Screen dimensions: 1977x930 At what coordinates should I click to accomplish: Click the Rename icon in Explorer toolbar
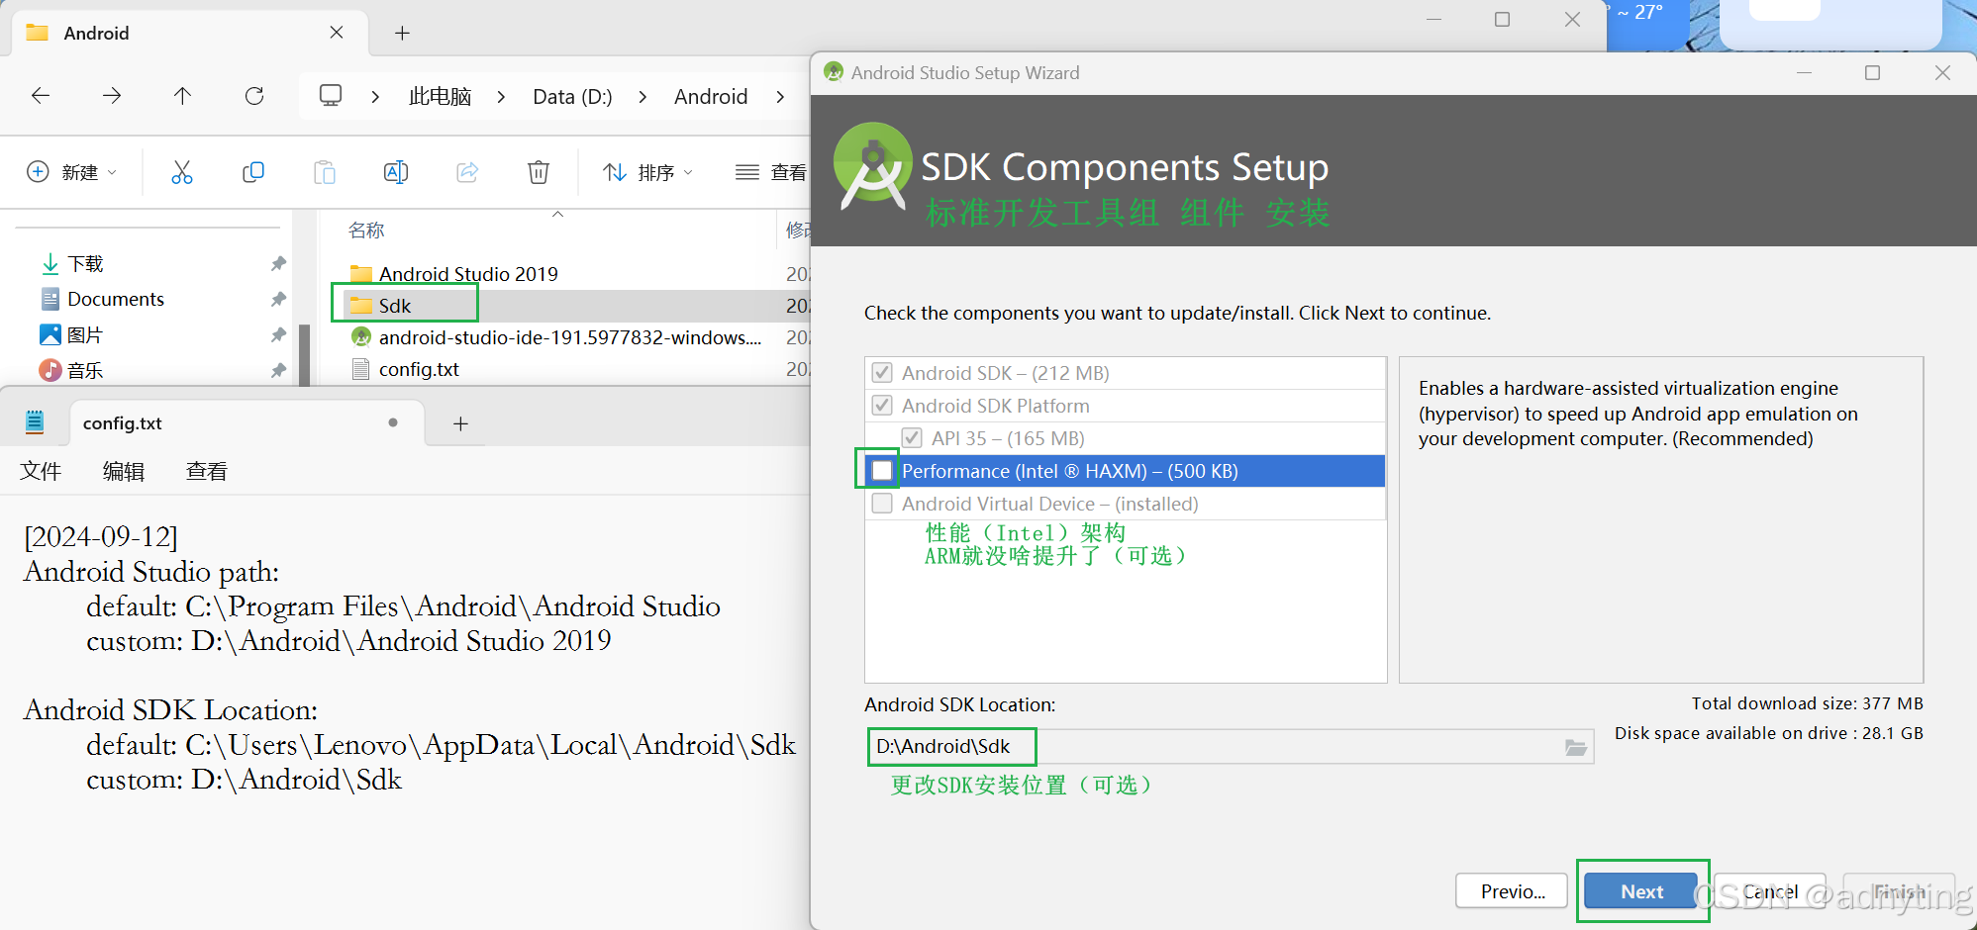click(x=396, y=172)
